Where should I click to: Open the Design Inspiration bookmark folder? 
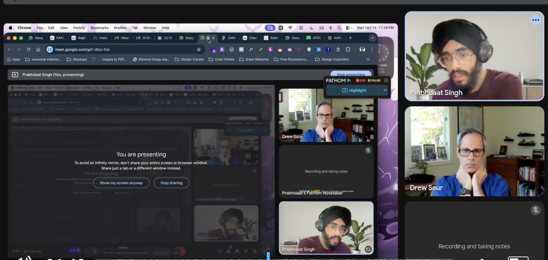tap(332, 60)
